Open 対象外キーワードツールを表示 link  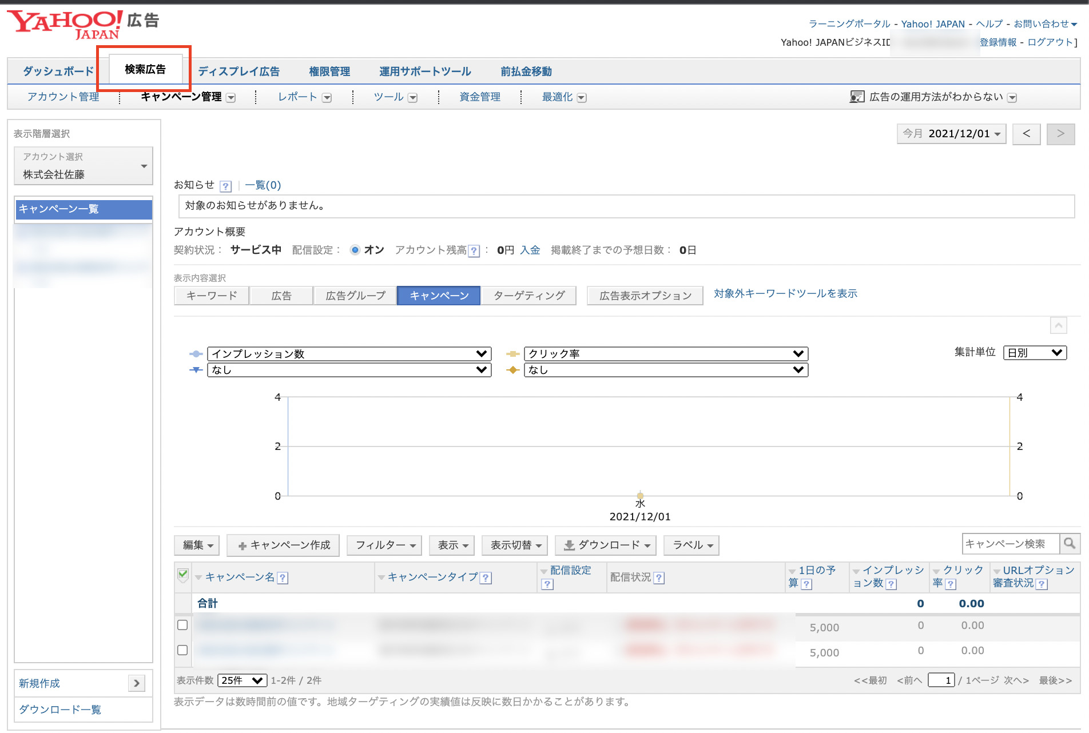pos(785,294)
